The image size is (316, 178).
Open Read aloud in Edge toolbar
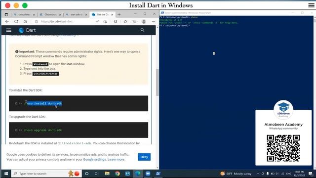coord(98,21)
